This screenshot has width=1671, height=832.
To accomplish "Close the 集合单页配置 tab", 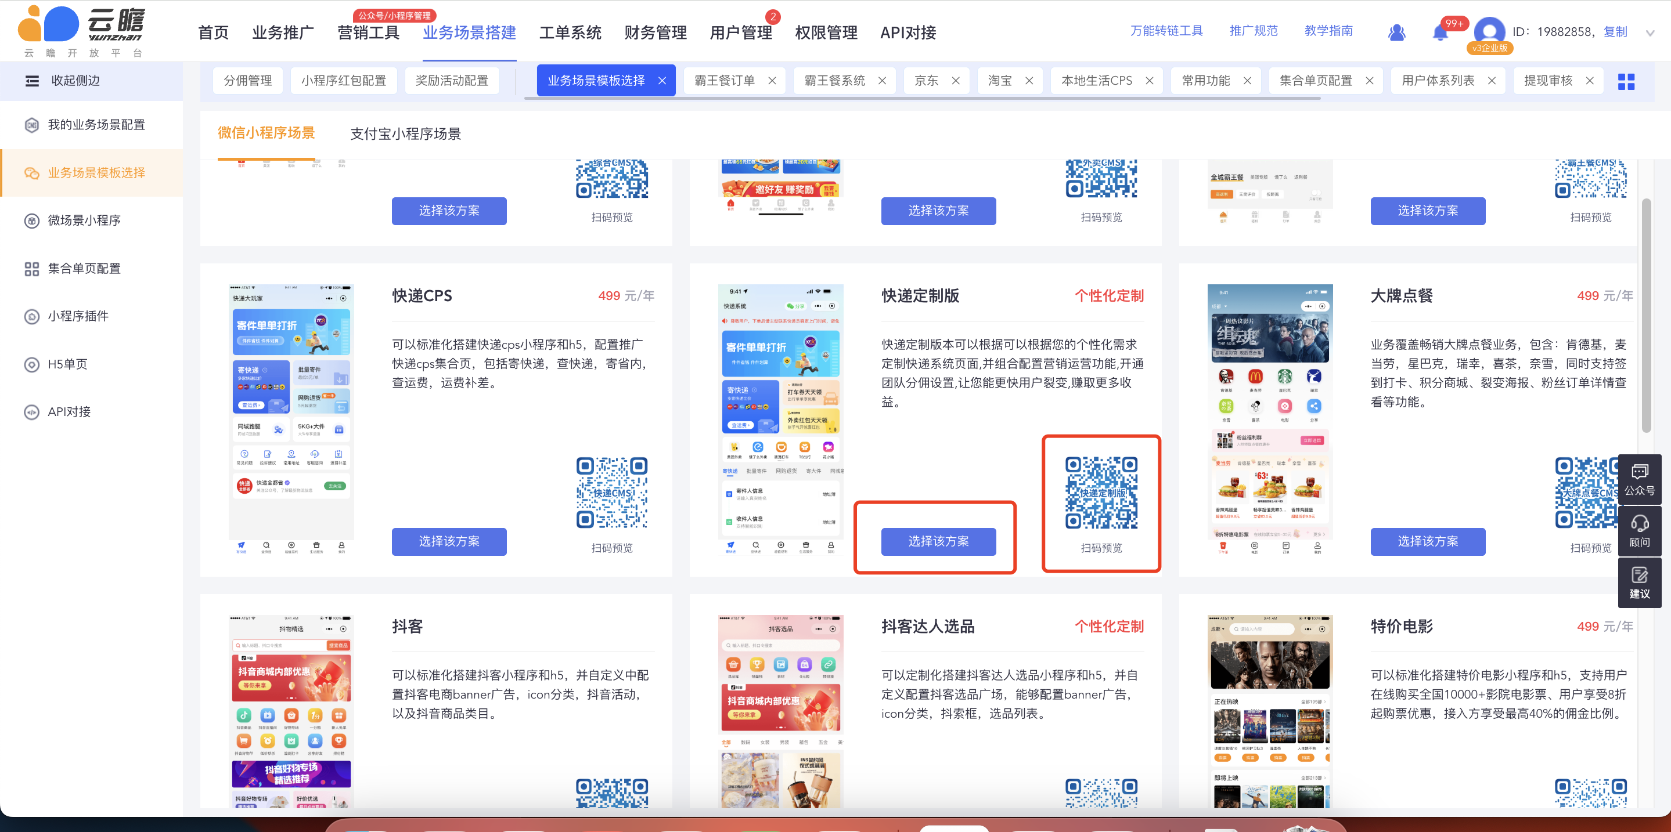I will pos(1369,81).
